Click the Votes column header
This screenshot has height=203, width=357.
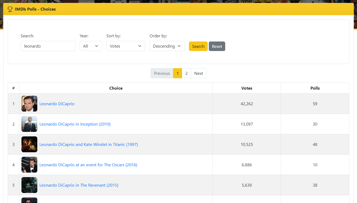click(x=247, y=88)
